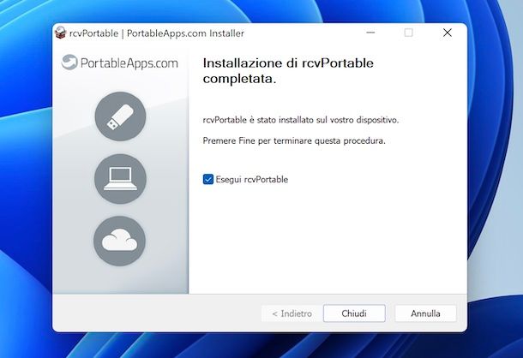Click the disabled maximize window button
Image resolution: width=523 pixels, height=358 pixels.
point(409,33)
